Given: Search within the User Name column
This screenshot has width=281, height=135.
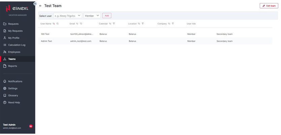Looking at the screenshot, I should 58,24.
